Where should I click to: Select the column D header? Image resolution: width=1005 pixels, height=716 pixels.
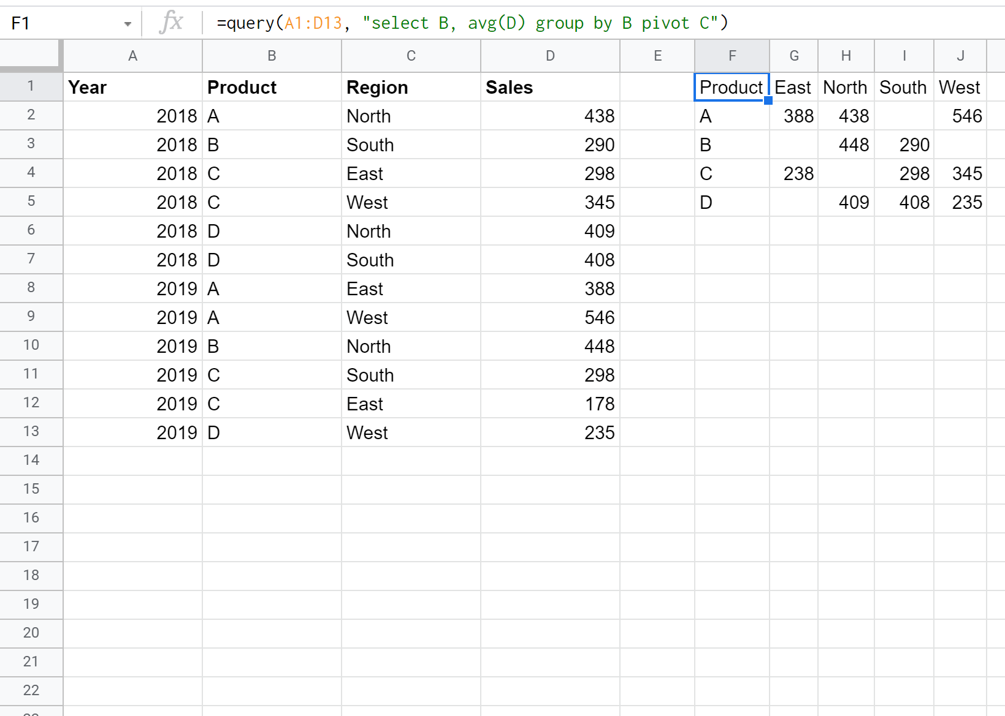click(550, 56)
